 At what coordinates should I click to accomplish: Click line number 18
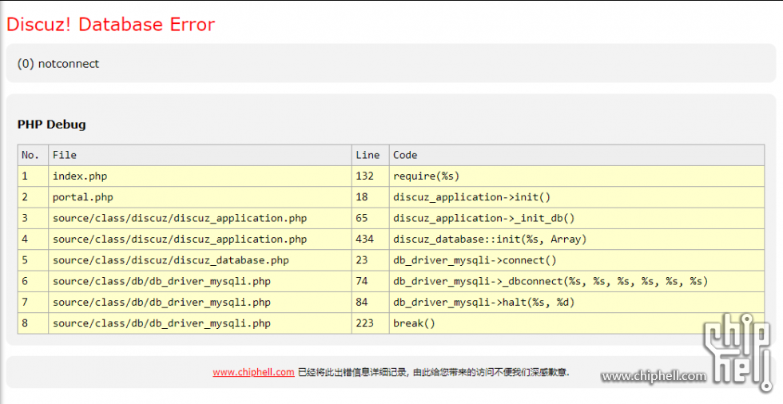pyautogui.click(x=370, y=197)
